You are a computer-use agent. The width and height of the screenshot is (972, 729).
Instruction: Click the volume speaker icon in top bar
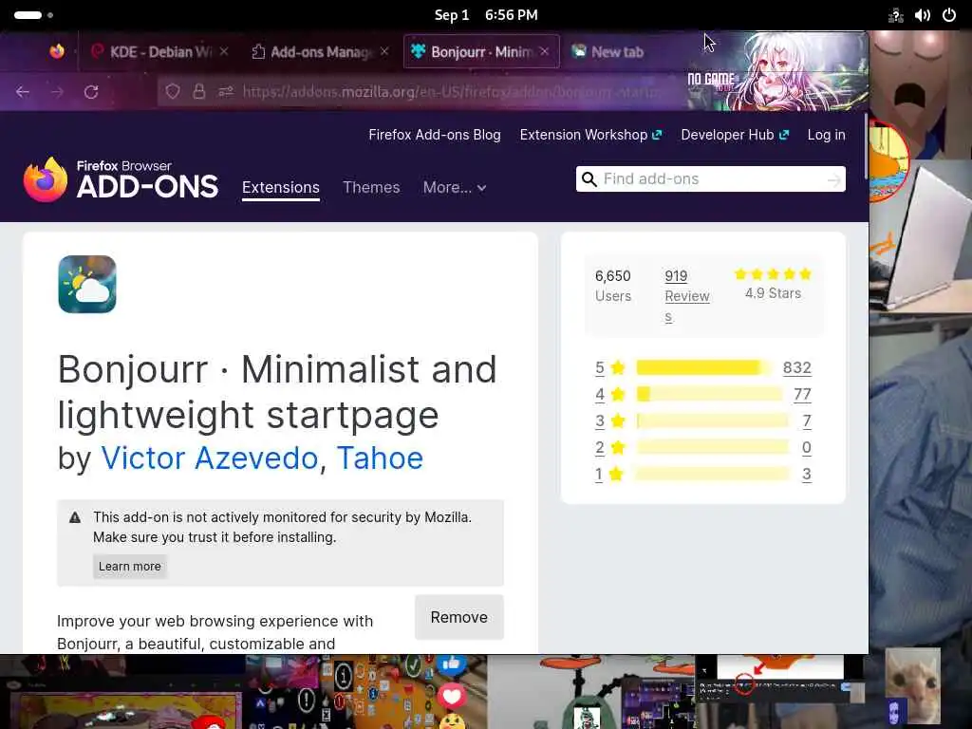pyautogui.click(x=923, y=15)
